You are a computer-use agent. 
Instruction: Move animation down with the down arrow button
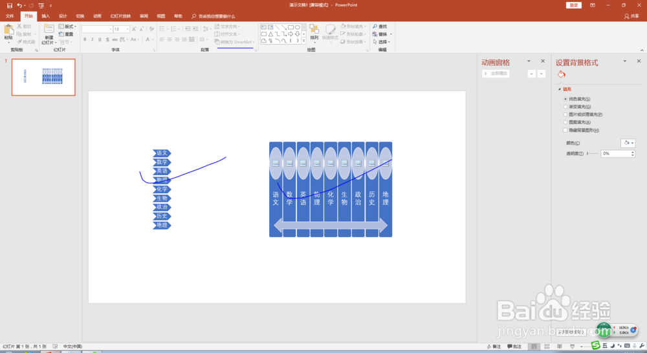point(542,74)
